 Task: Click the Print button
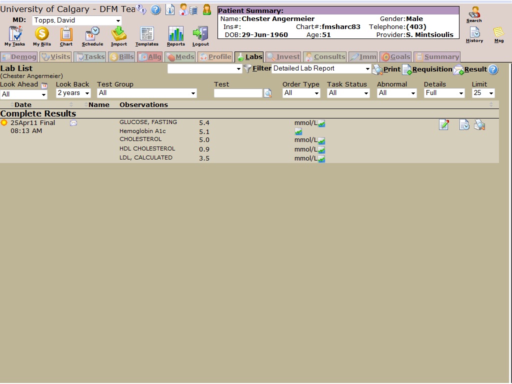click(386, 69)
